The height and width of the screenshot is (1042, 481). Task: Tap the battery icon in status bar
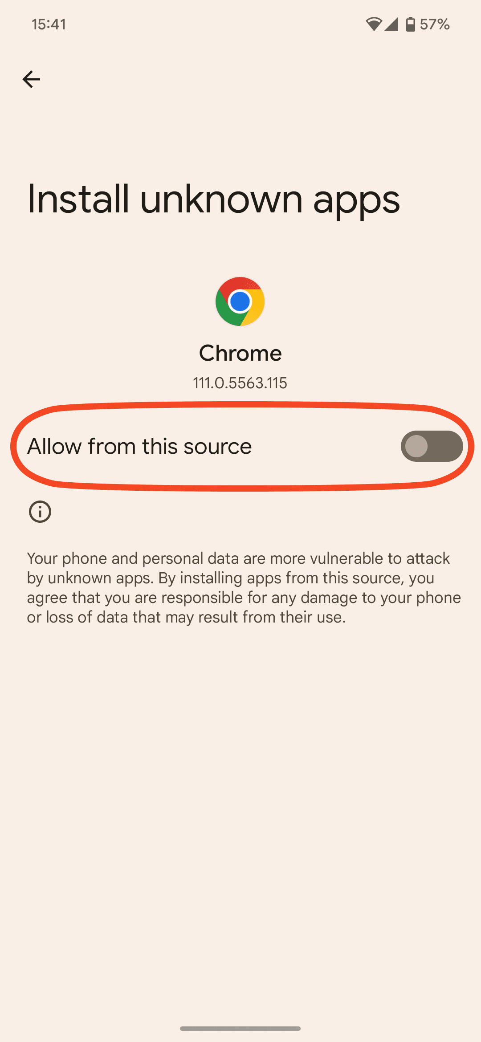410,24
